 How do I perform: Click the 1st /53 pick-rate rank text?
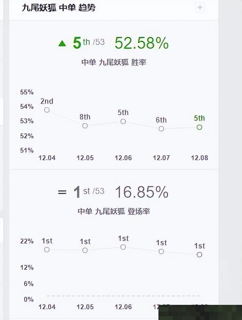tap(89, 192)
